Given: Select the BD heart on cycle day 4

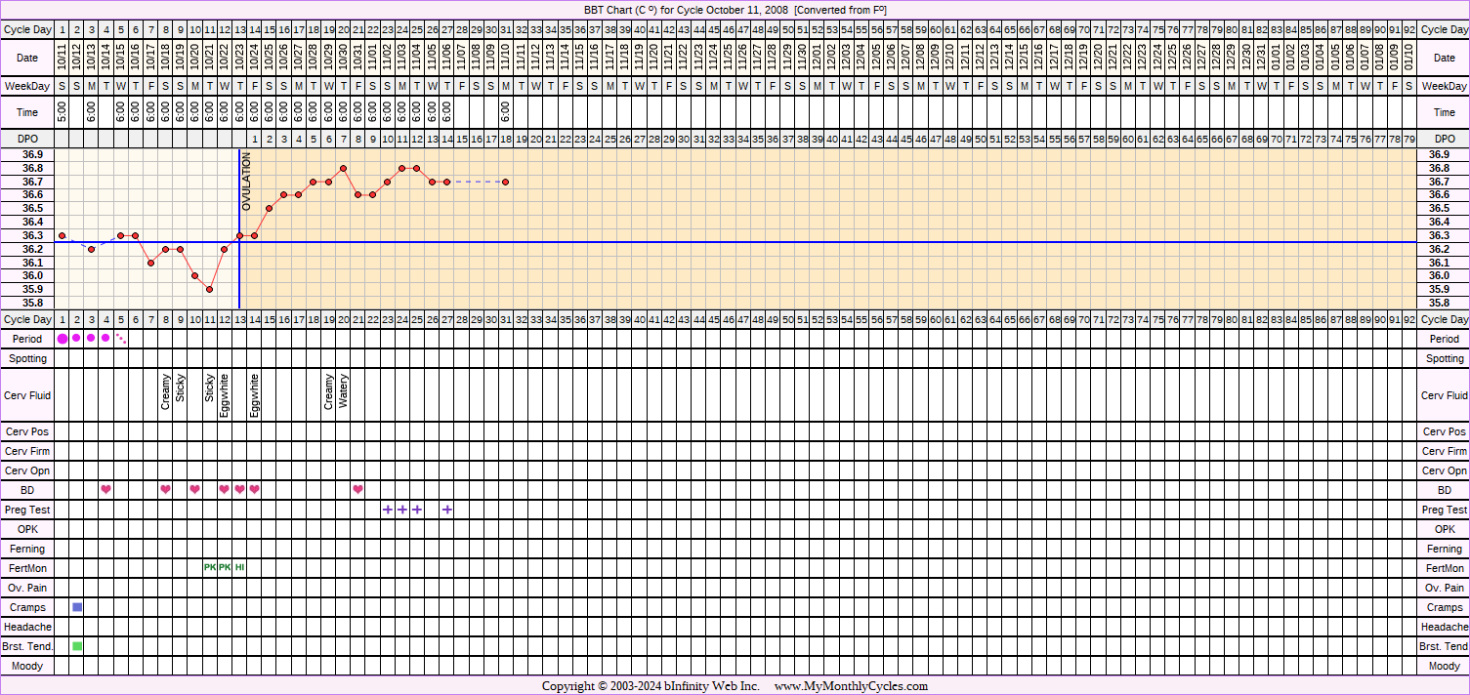Looking at the screenshot, I should 106,489.
